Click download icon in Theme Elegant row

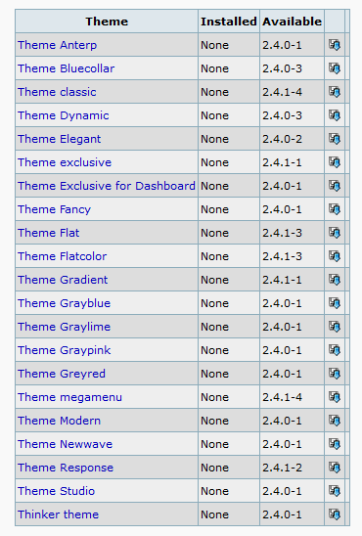(335, 139)
